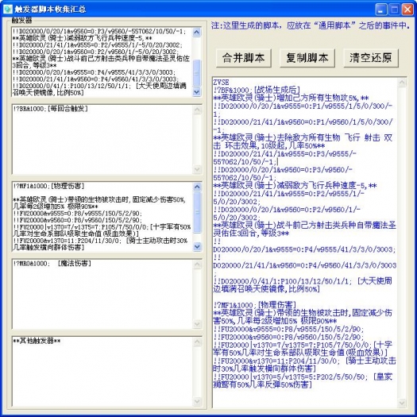Click the 合并脚本 button

(x=243, y=58)
